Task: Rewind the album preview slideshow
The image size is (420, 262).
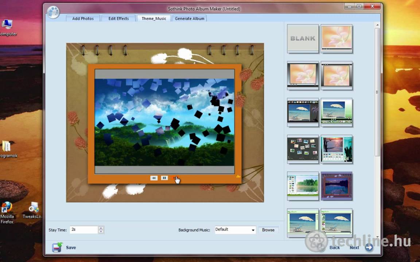Action: (154, 178)
